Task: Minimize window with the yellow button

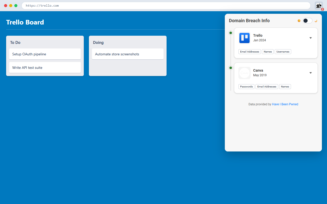Action: coord(11,6)
